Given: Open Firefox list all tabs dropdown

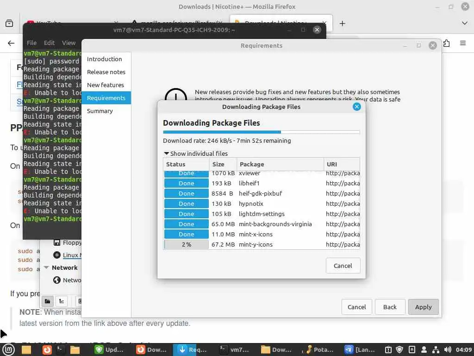Looking at the screenshot, I should tap(465, 23).
